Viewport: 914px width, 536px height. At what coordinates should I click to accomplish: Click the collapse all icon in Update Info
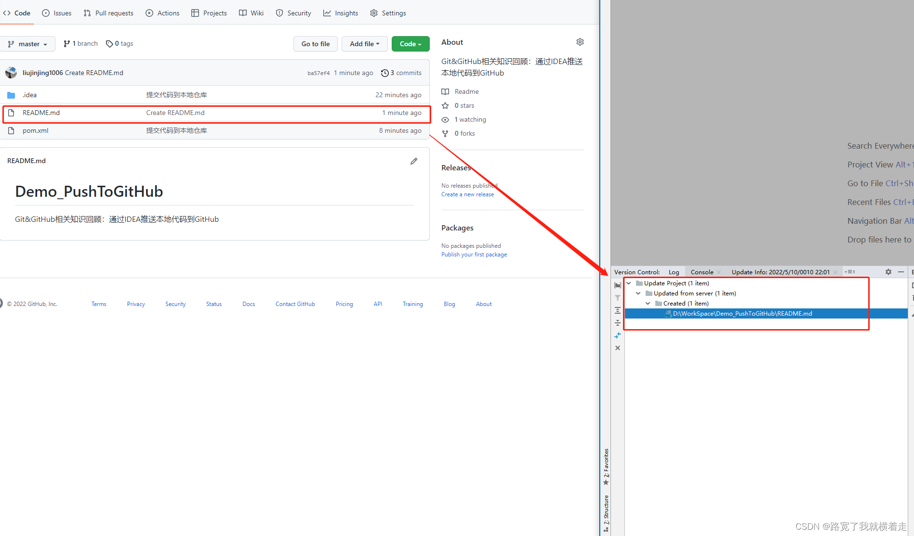pos(618,323)
